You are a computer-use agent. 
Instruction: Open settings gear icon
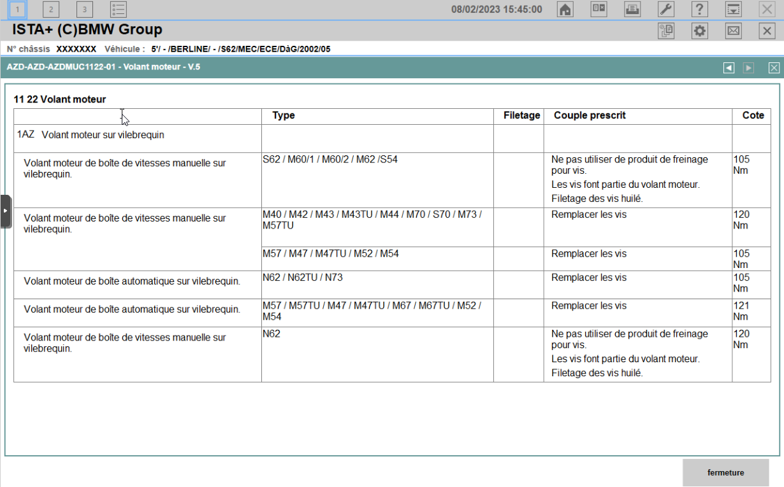(700, 31)
